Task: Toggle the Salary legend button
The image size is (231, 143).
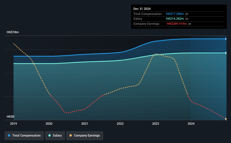Action: (55, 136)
